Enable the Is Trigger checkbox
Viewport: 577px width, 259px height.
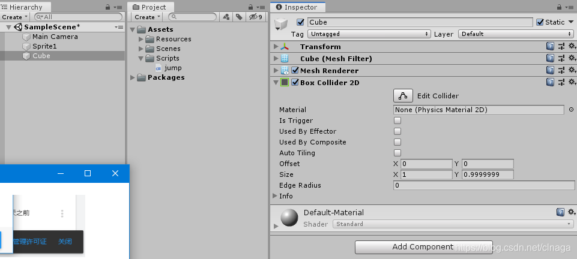(x=397, y=121)
